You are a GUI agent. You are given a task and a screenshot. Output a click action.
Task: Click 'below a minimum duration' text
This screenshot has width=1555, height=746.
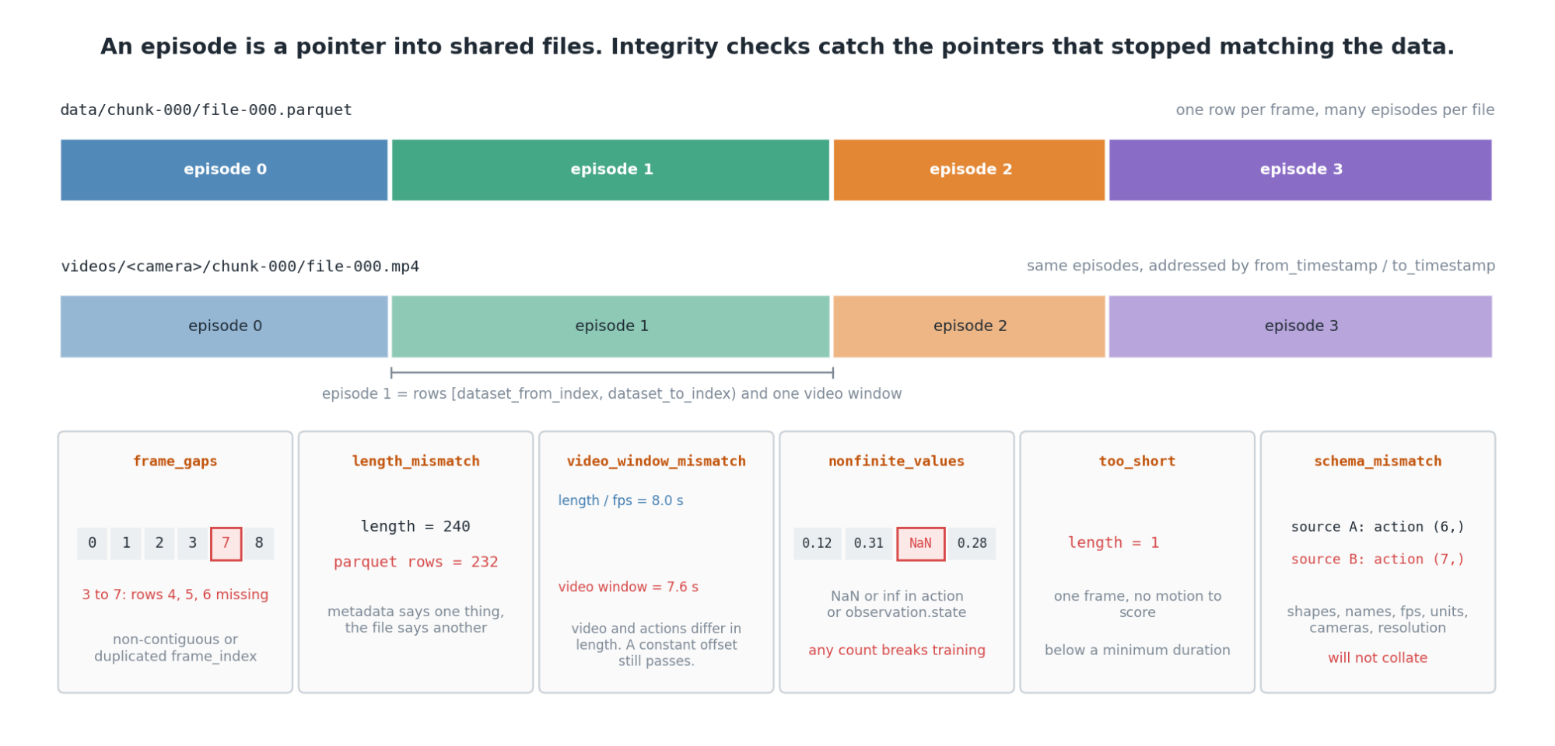tap(1137, 650)
